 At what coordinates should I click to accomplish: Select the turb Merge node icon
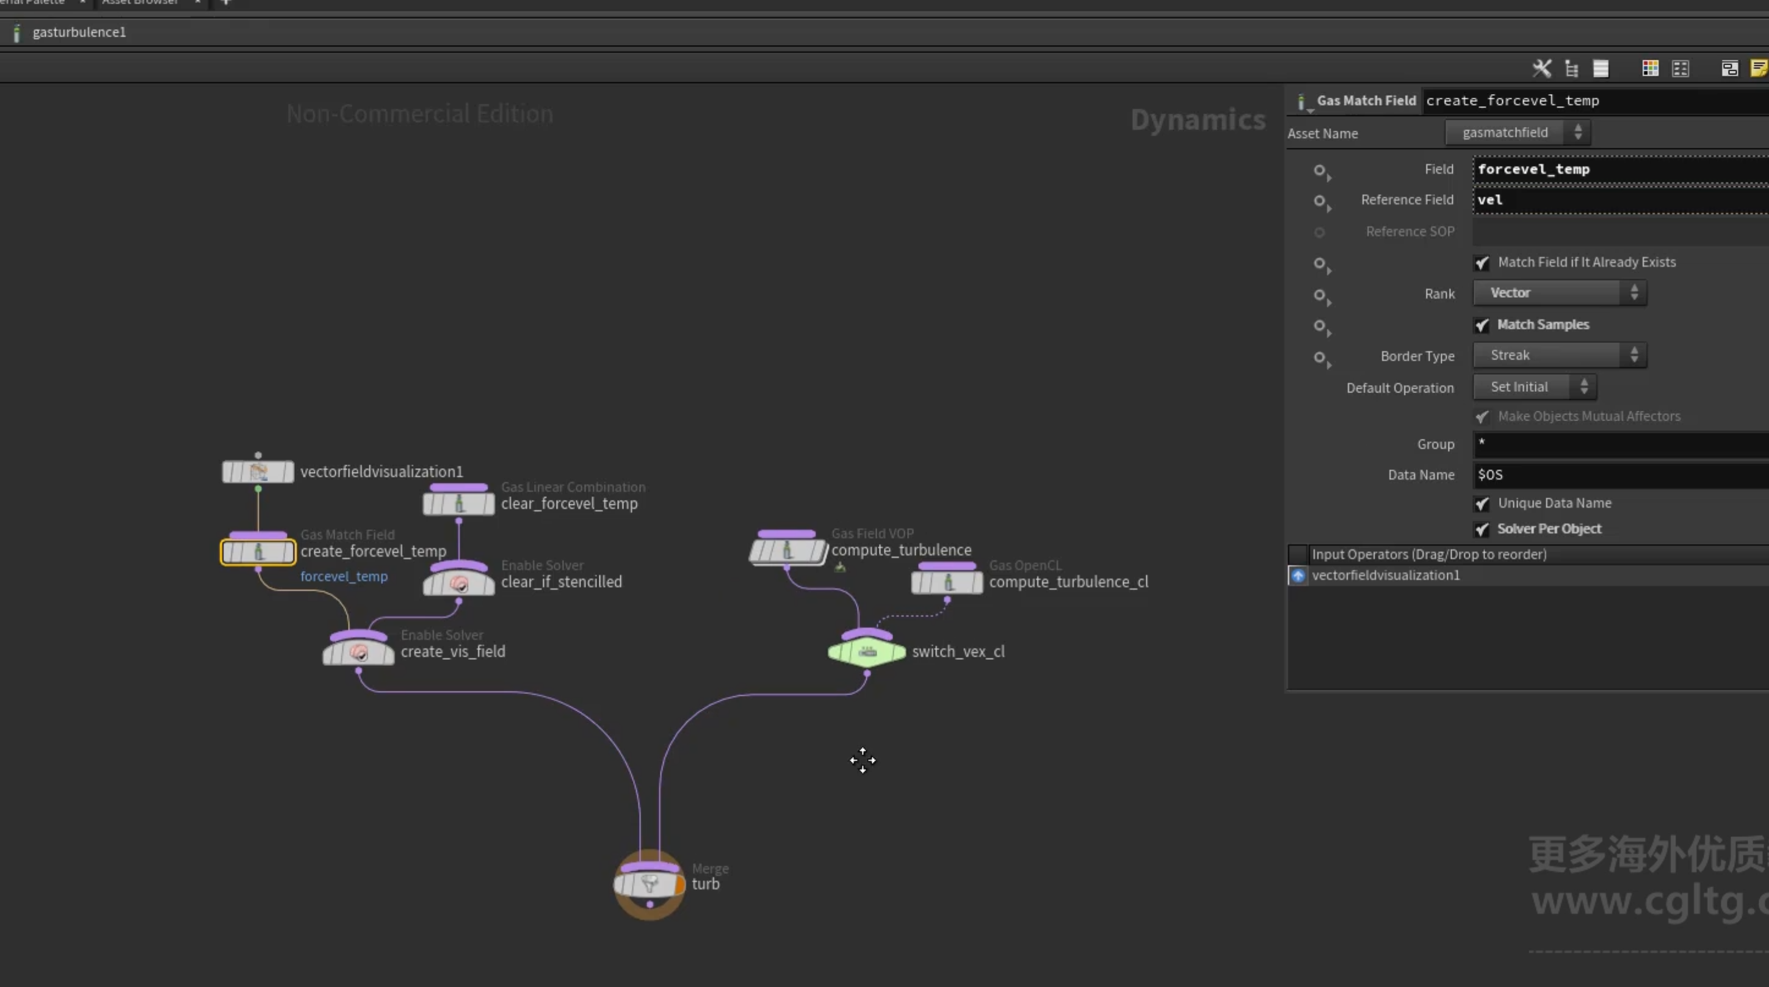tap(649, 884)
